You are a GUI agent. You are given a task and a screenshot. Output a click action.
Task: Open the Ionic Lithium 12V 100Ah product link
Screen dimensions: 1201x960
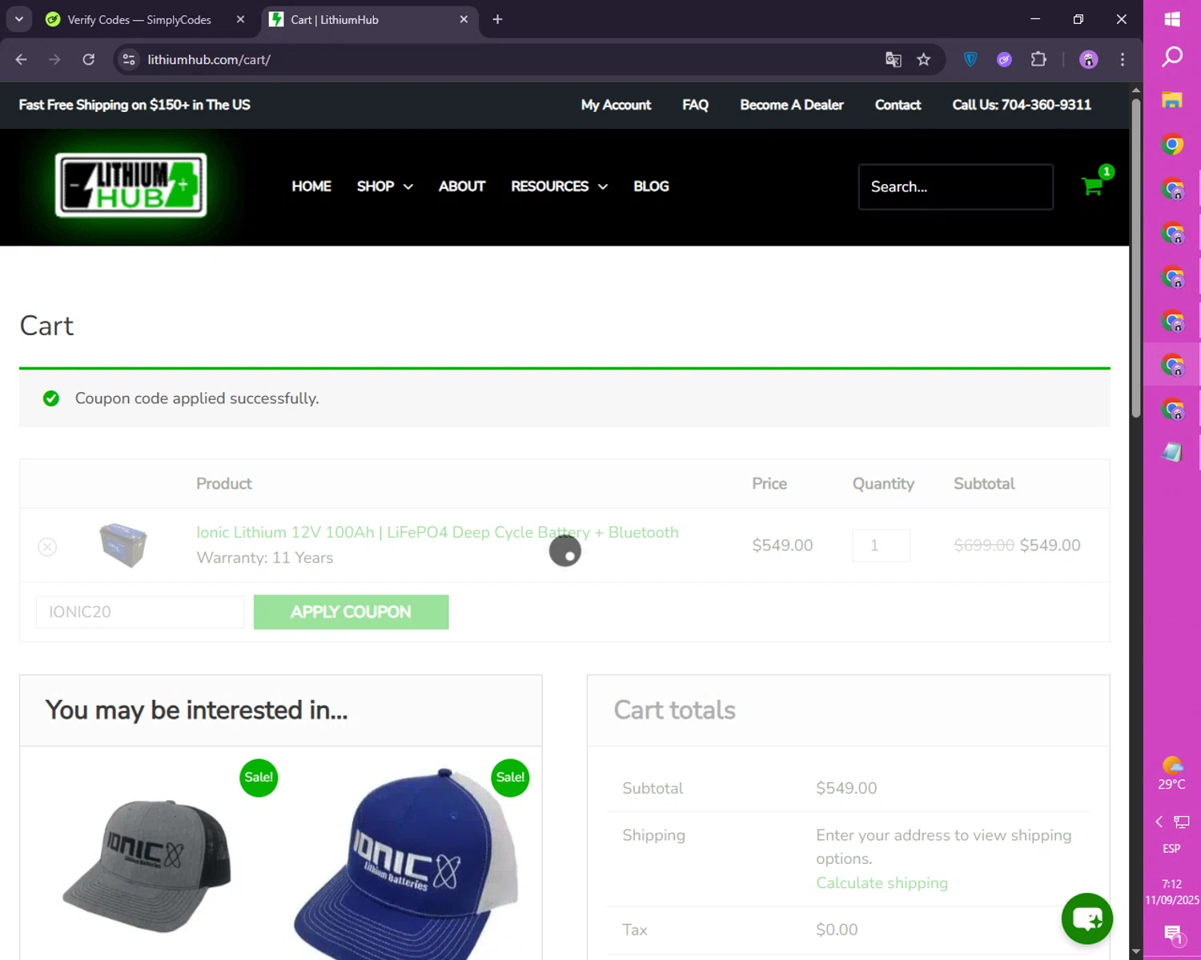(x=437, y=532)
